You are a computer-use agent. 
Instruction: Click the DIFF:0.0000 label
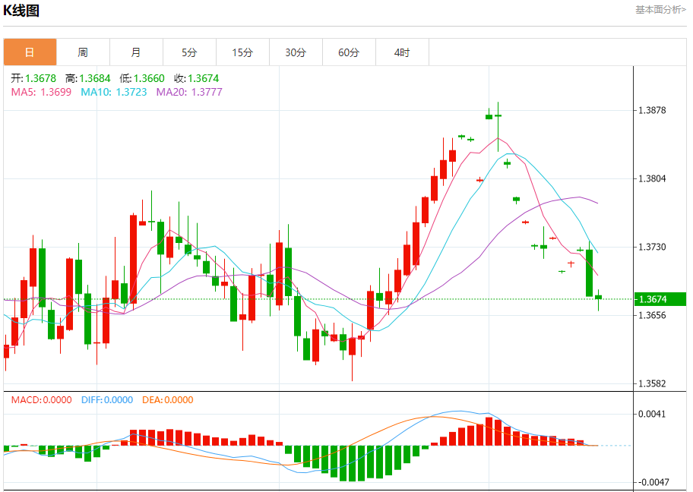[107, 400]
